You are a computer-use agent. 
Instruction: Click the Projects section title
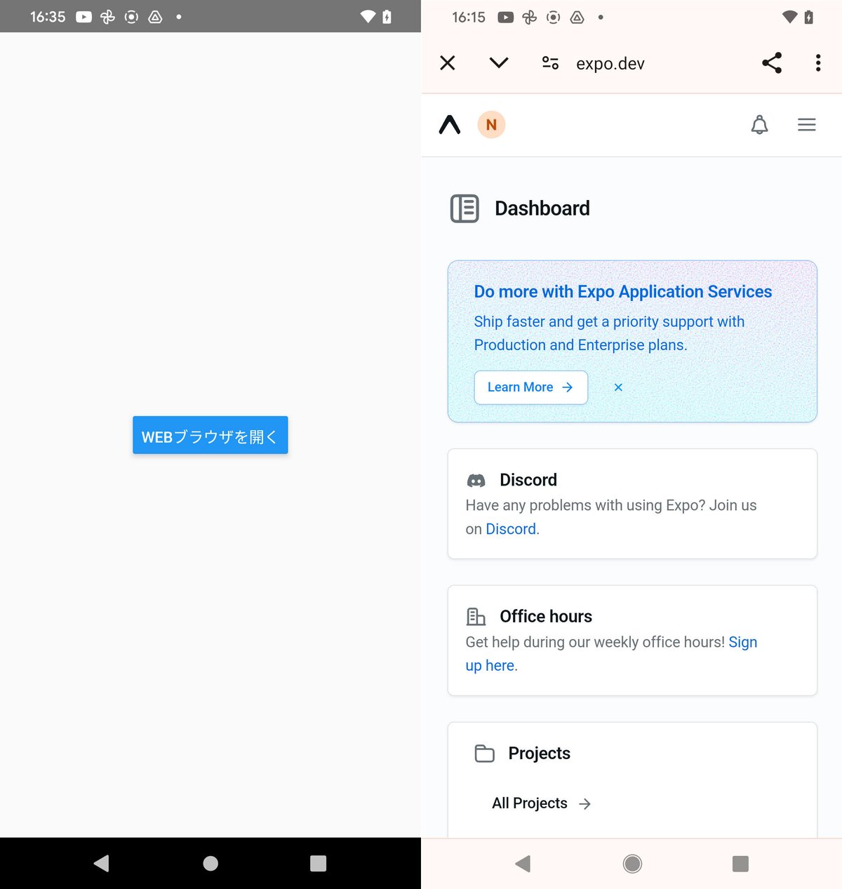coord(540,753)
